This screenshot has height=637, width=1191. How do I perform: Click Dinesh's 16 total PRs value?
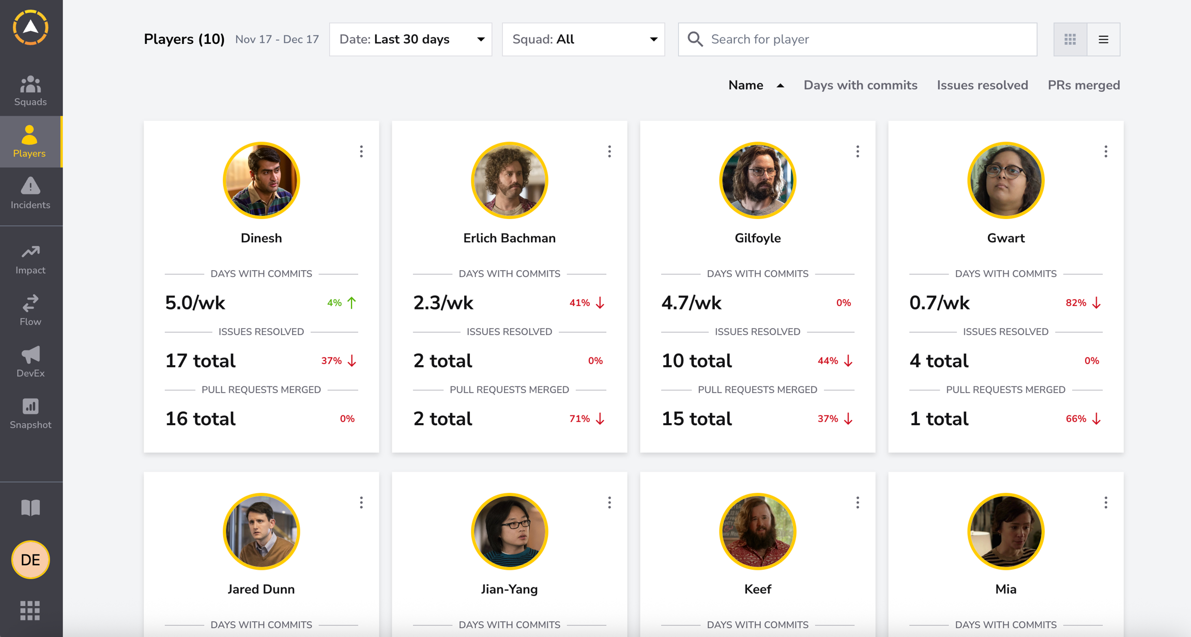tap(200, 418)
